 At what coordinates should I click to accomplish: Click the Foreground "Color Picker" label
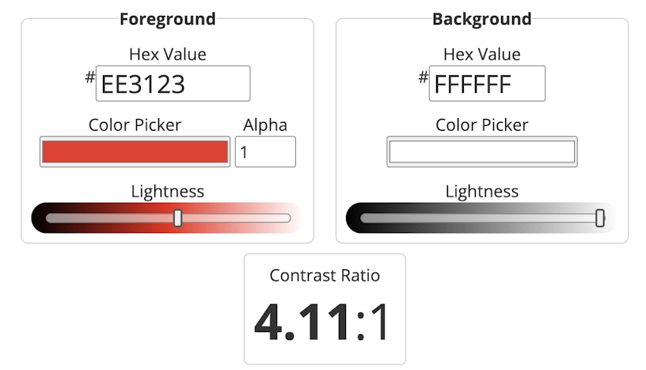coord(135,125)
